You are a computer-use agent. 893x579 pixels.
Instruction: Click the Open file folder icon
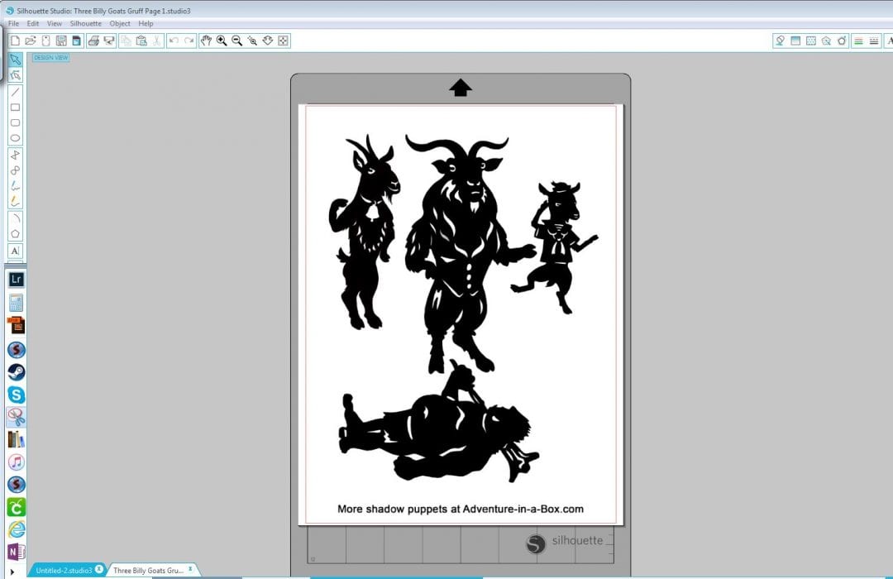point(31,41)
